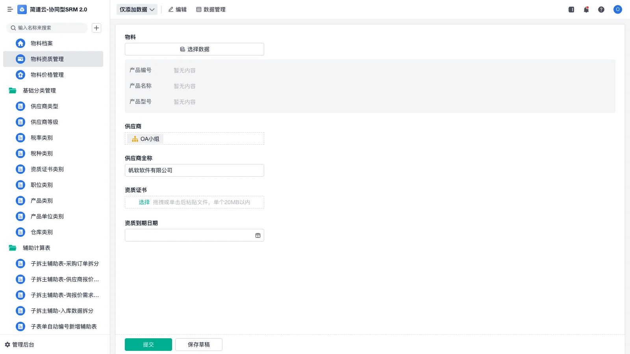Viewport: 630px width, 354px height.
Task: Click the form icon beside 仓库类别
Action: [x=20, y=232]
